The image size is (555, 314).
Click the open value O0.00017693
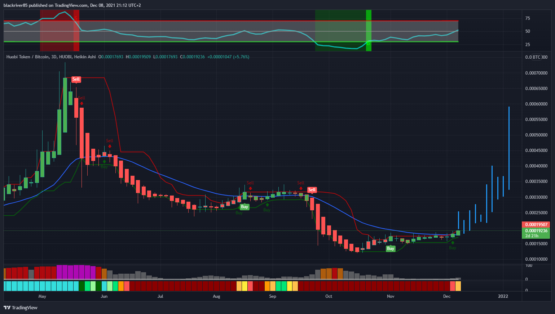coord(111,57)
